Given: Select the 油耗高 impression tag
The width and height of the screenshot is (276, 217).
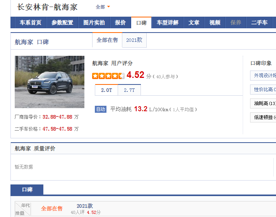Looking at the screenshot, I should 264,103.
